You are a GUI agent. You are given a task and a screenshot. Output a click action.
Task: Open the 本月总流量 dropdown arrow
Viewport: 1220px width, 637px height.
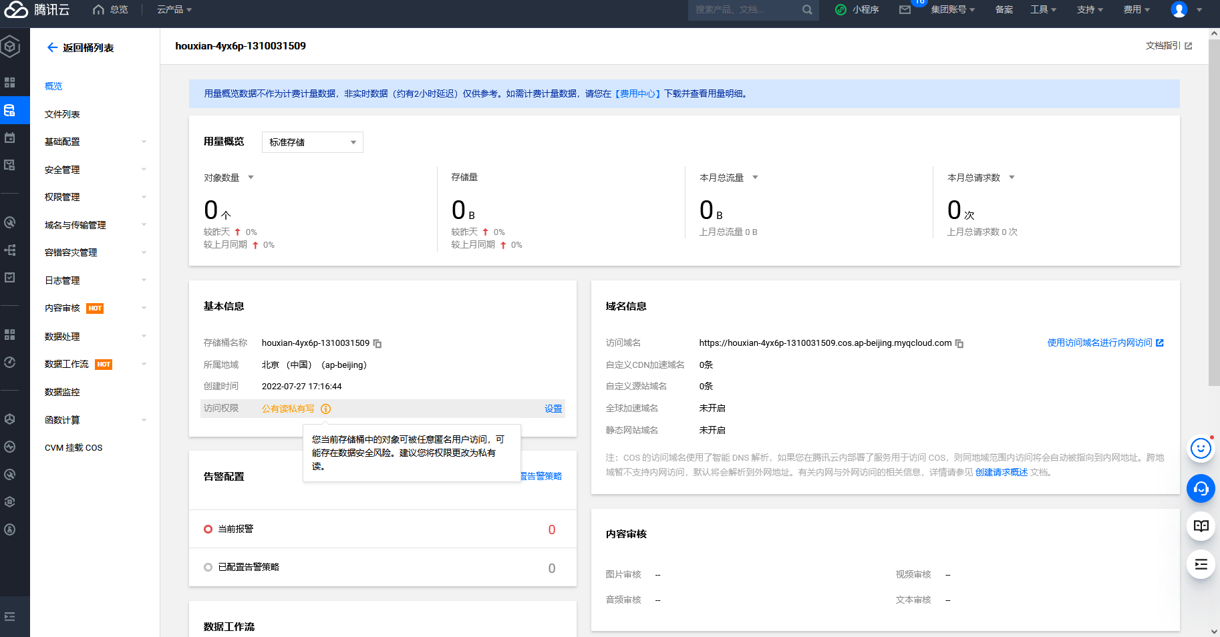click(756, 178)
